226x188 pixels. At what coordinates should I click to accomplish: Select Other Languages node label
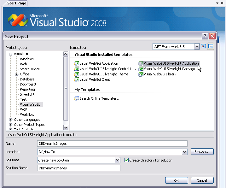pyautogui.click(x=27, y=120)
